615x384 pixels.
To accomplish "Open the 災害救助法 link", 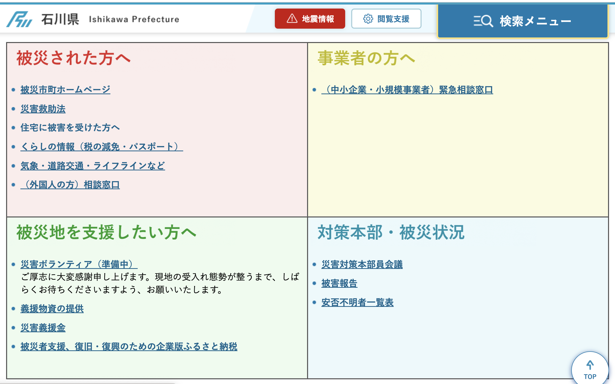I will pyautogui.click(x=43, y=109).
